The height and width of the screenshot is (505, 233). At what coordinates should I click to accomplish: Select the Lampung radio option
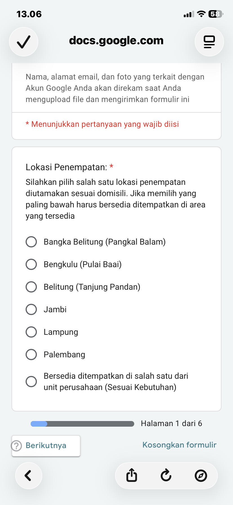point(31,332)
